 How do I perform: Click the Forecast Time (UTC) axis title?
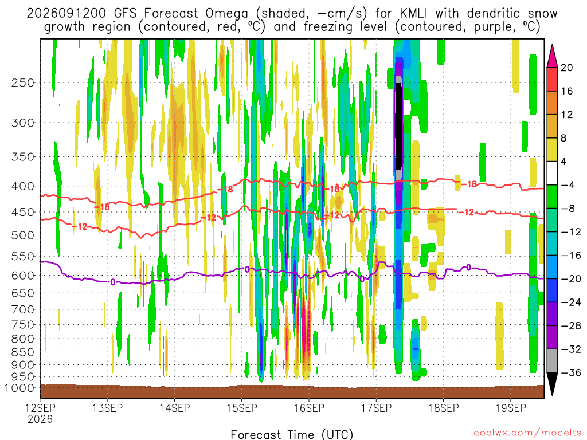[292, 434]
